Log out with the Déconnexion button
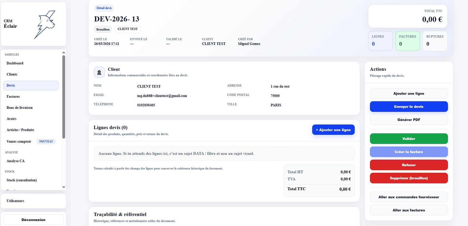The image size is (468, 226). click(x=33, y=220)
